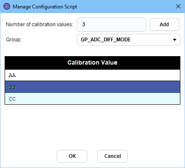Close the Manage Configuration Script window
This screenshot has width=185, height=168.
pyautogui.click(x=178, y=6)
